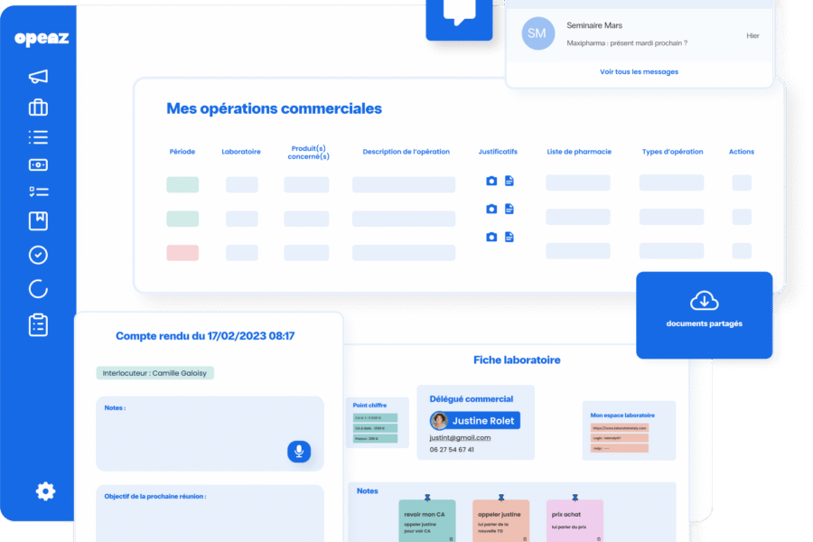Open the settings gear at the sidebar bottom

(45, 491)
